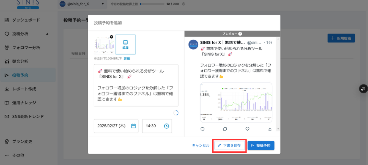Click the share icon in tweet preview
The width and height of the screenshot is (368, 165).
pos(270,129)
